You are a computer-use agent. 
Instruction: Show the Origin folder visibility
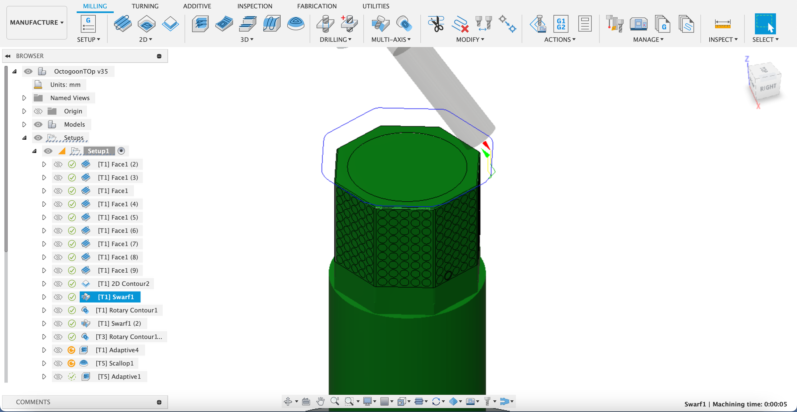click(38, 111)
